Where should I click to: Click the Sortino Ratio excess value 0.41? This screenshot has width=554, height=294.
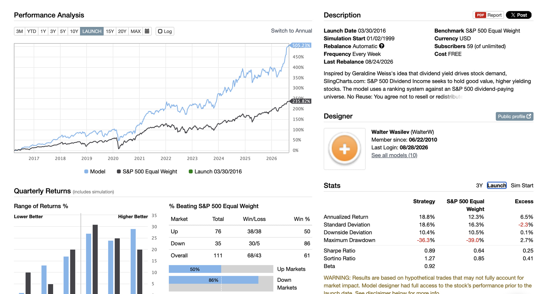tap(528, 258)
